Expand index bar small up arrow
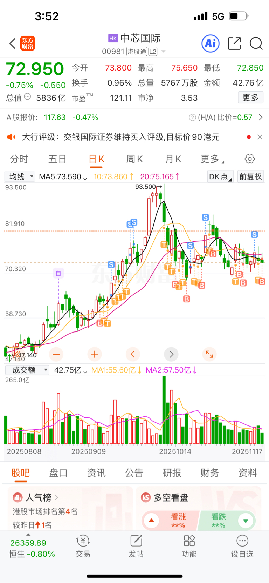 28,535
